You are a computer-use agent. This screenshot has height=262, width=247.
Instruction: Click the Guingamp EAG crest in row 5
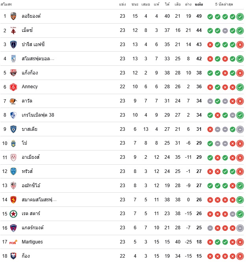coord(13,73)
